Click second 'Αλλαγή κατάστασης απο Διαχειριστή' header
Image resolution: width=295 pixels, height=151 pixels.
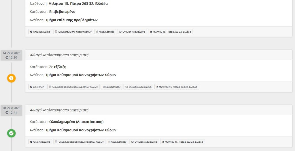coord(59,110)
